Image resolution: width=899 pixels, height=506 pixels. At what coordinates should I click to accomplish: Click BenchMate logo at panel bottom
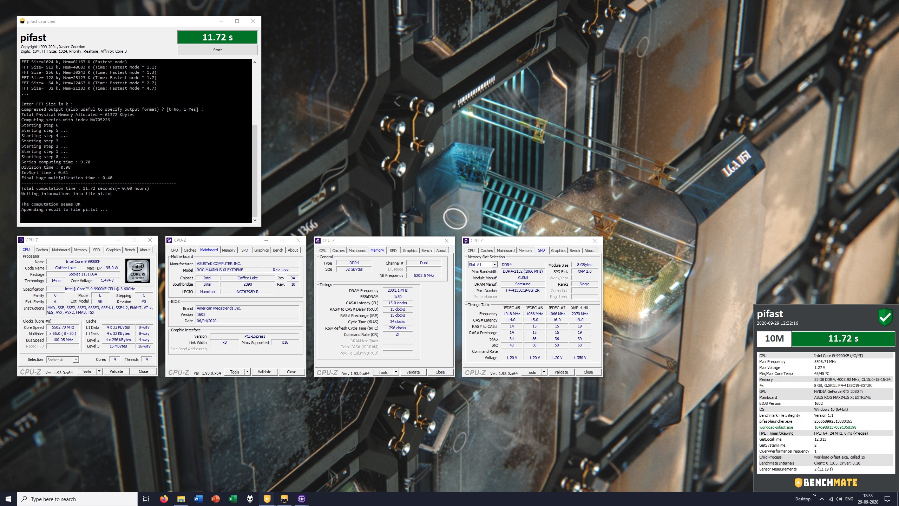(x=826, y=482)
